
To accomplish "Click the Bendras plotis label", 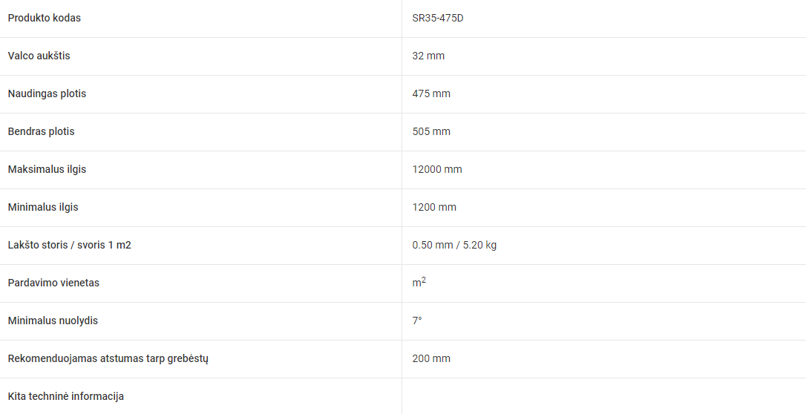I will click(41, 131).
